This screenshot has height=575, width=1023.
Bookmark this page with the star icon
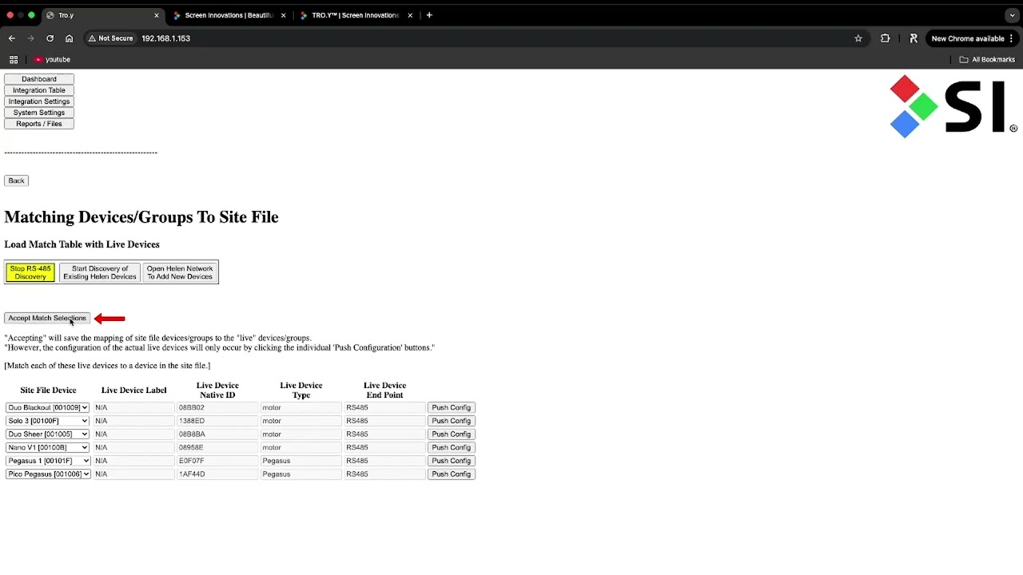[x=858, y=38]
